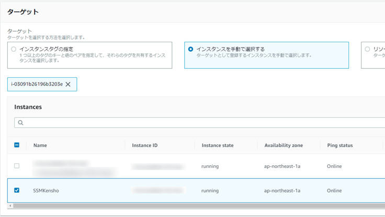Screen dimensions: 385x217
Task: Click the SSMKensho name cell
Action: click(x=46, y=190)
